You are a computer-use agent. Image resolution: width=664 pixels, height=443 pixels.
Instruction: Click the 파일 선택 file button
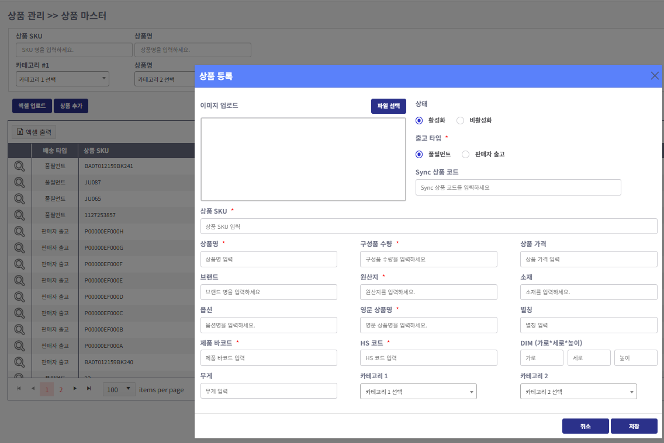(x=388, y=106)
